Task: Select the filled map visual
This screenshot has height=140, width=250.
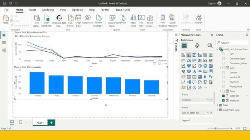Action: point(189,71)
